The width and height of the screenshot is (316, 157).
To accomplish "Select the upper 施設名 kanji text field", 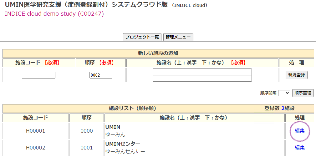I will [x=202, y=72].
